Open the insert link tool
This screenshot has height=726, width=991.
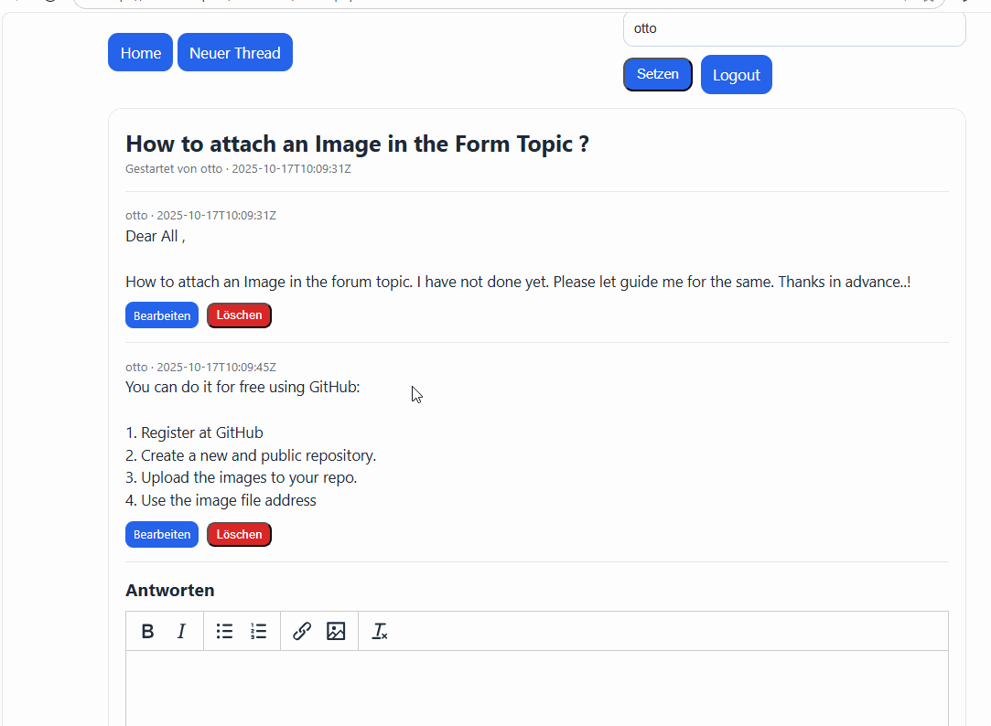coord(302,631)
